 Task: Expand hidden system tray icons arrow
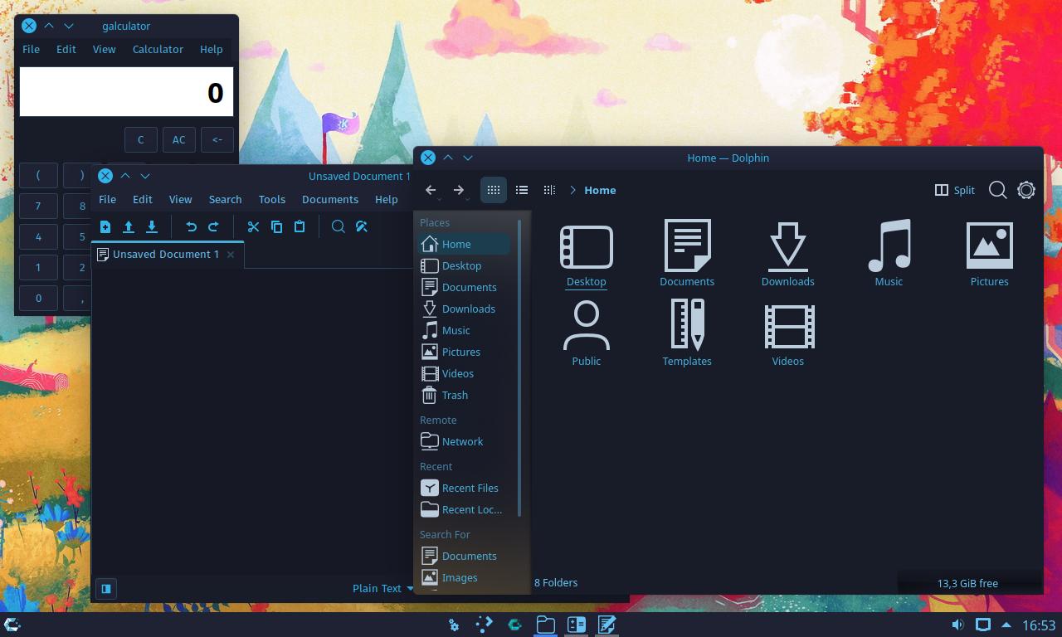pyautogui.click(x=1006, y=625)
